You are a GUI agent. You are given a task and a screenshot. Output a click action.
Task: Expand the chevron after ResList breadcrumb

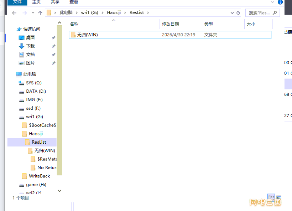[x=148, y=13]
